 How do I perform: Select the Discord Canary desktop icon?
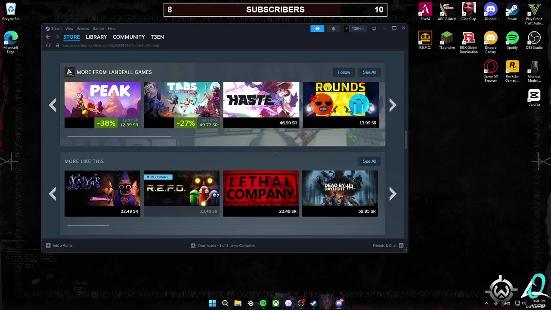[x=491, y=43]
